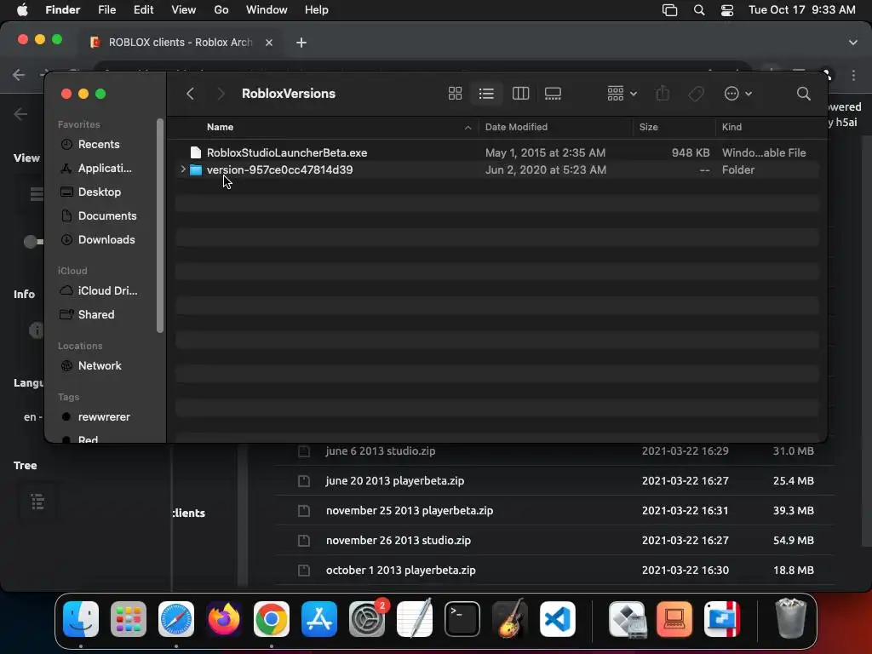Open System Settings from the Dock
The width and height of the screenshot is (872, 654).
pyautogui.click(x=367, y=619)
